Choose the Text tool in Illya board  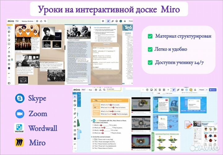(75, 109)
